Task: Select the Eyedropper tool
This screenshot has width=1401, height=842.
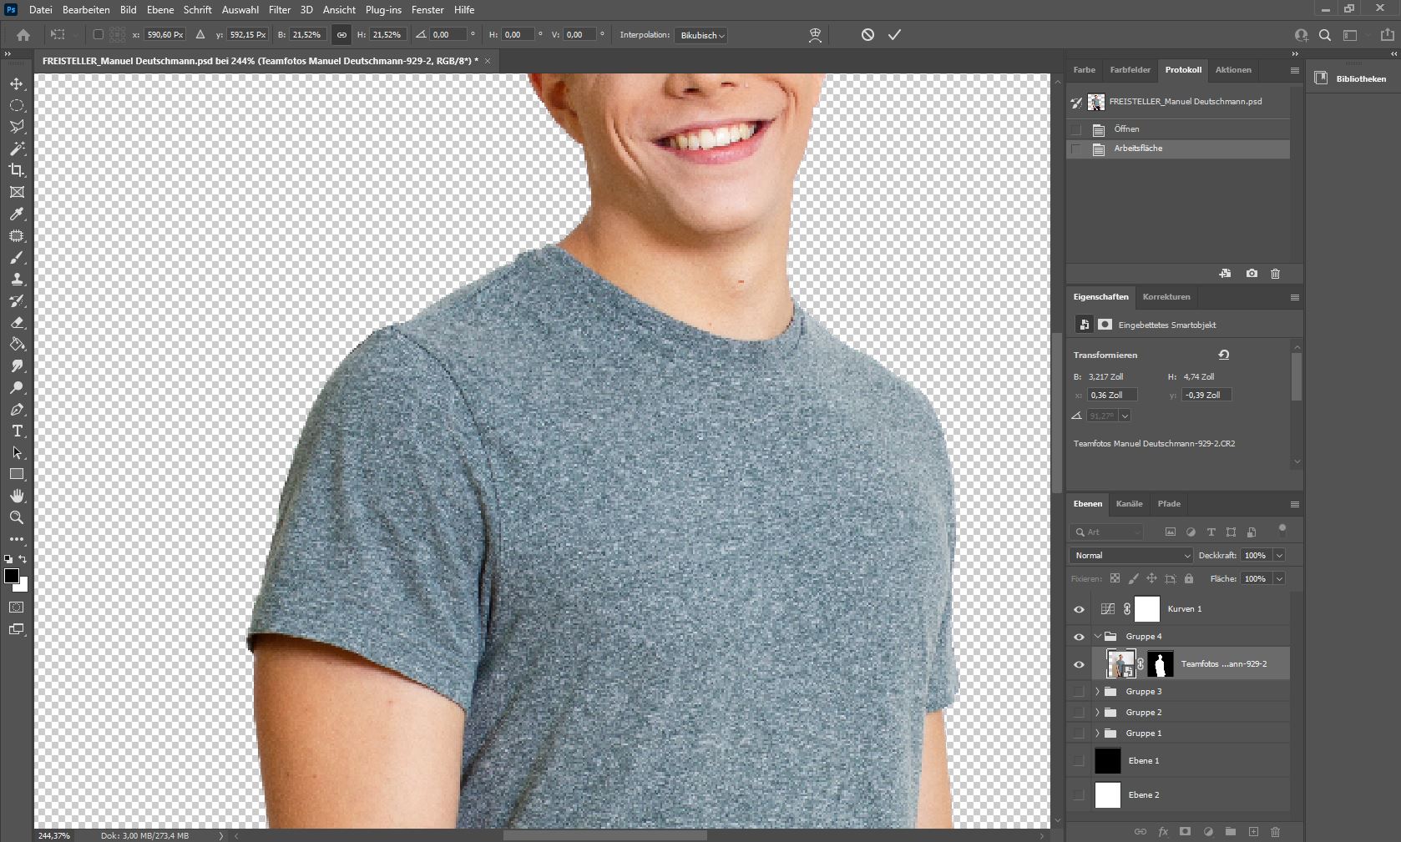Action: [17, 215]
